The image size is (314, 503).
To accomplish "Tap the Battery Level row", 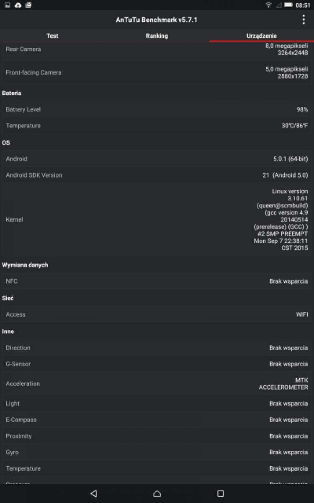I will 157,109.
